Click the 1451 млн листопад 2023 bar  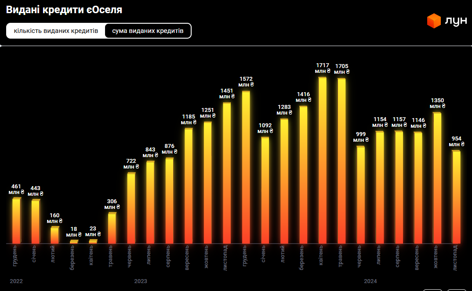[x=227, y=173]
